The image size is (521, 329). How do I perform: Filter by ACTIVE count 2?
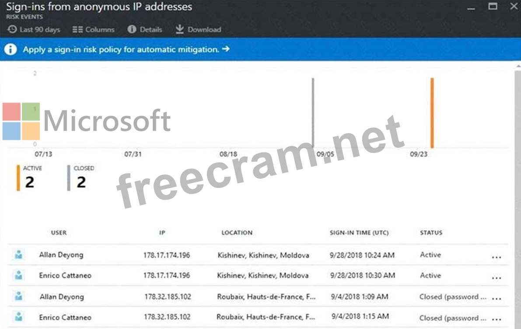30,178
